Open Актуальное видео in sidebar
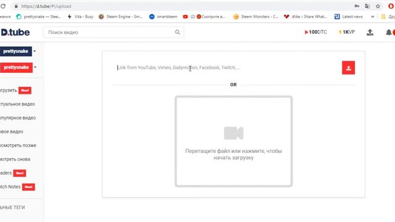This screenshot has height=222, width=395. point(17,104)
